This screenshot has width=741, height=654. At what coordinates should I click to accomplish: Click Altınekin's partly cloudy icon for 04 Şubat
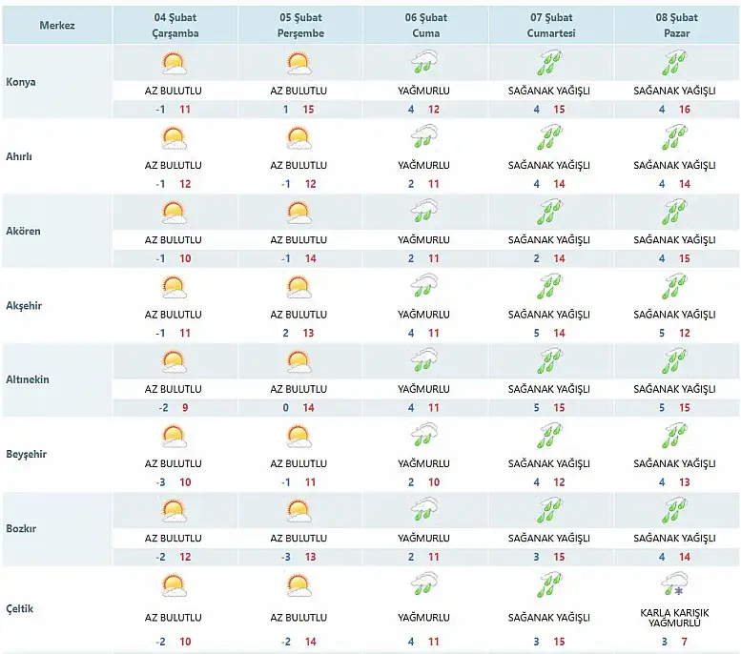tap(174, 361)
